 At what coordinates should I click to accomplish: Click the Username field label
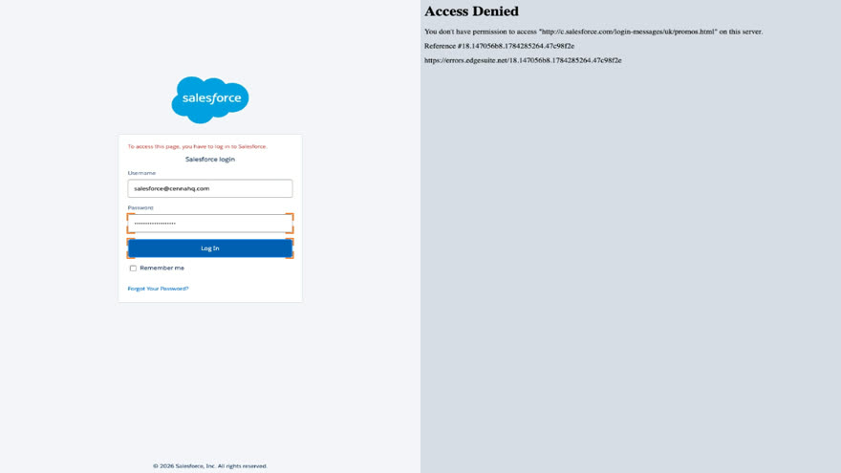click(x=141, y=173)
